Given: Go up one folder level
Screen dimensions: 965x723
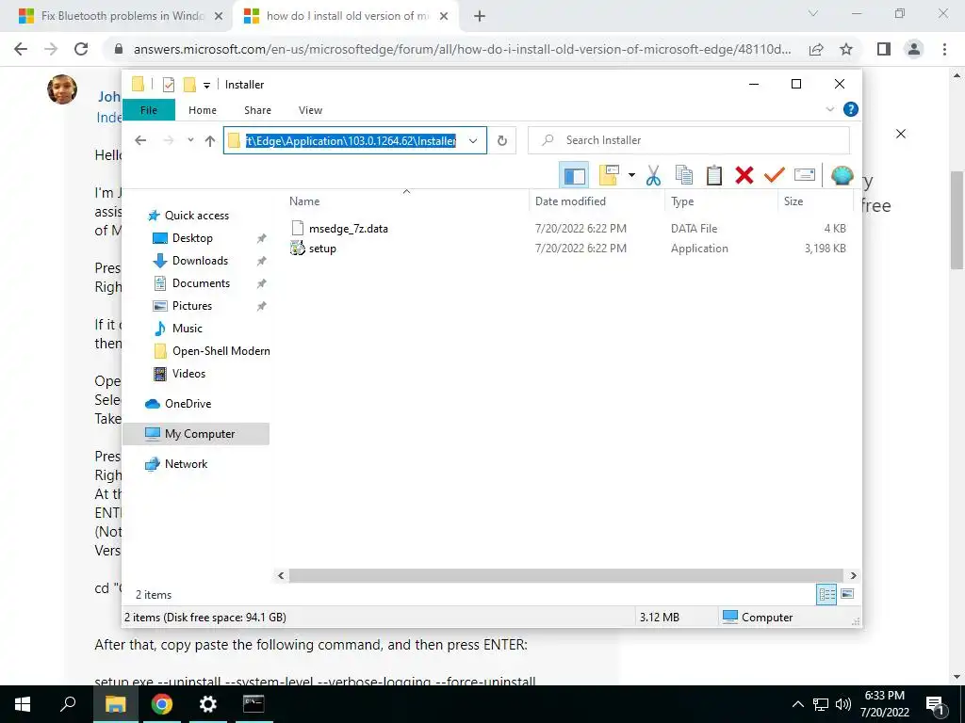Looking at the screenshot, I should pos(210,141).
